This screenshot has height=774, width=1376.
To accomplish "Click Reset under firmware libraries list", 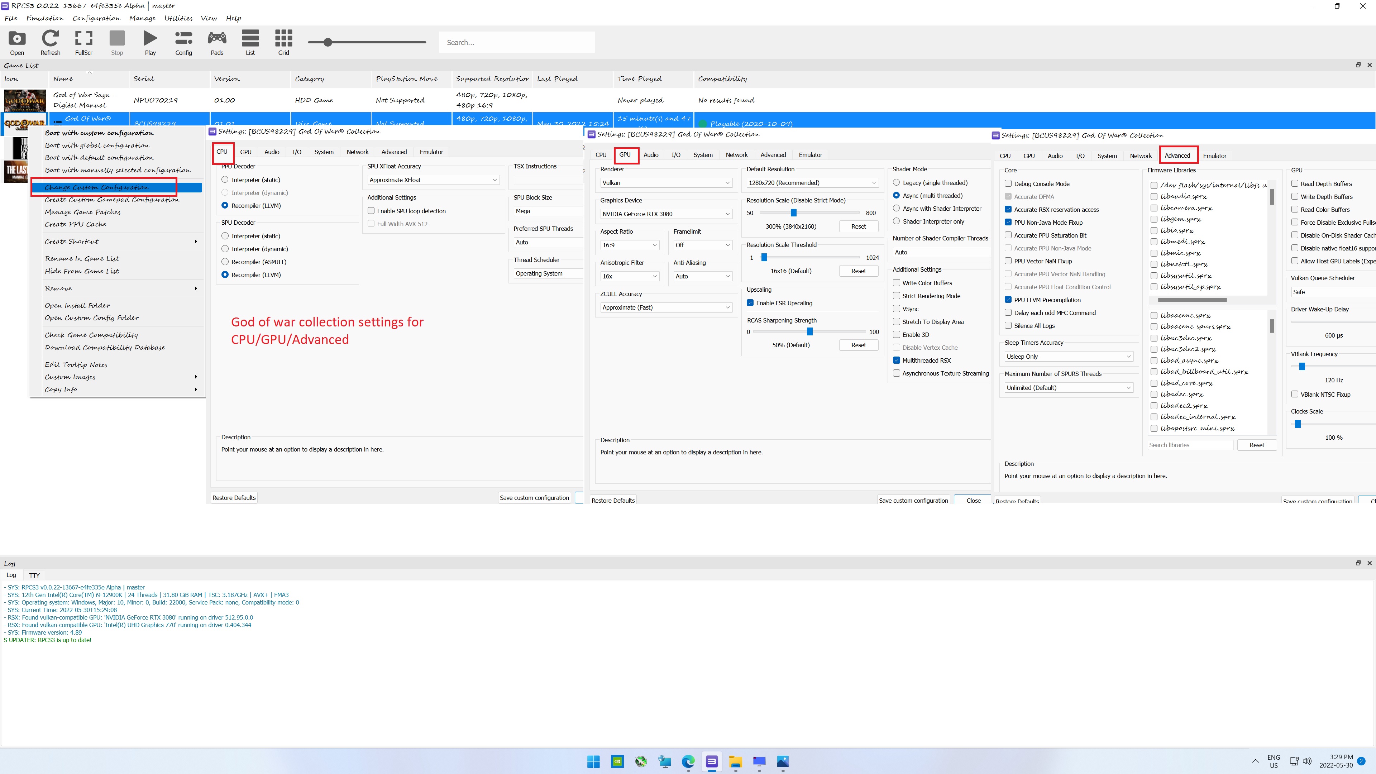I will coord(1257,445).
